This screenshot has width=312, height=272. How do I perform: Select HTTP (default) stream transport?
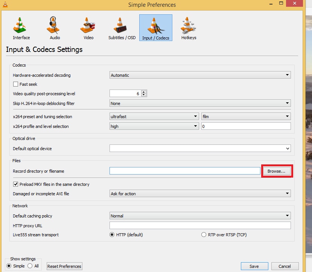[112, 235]
